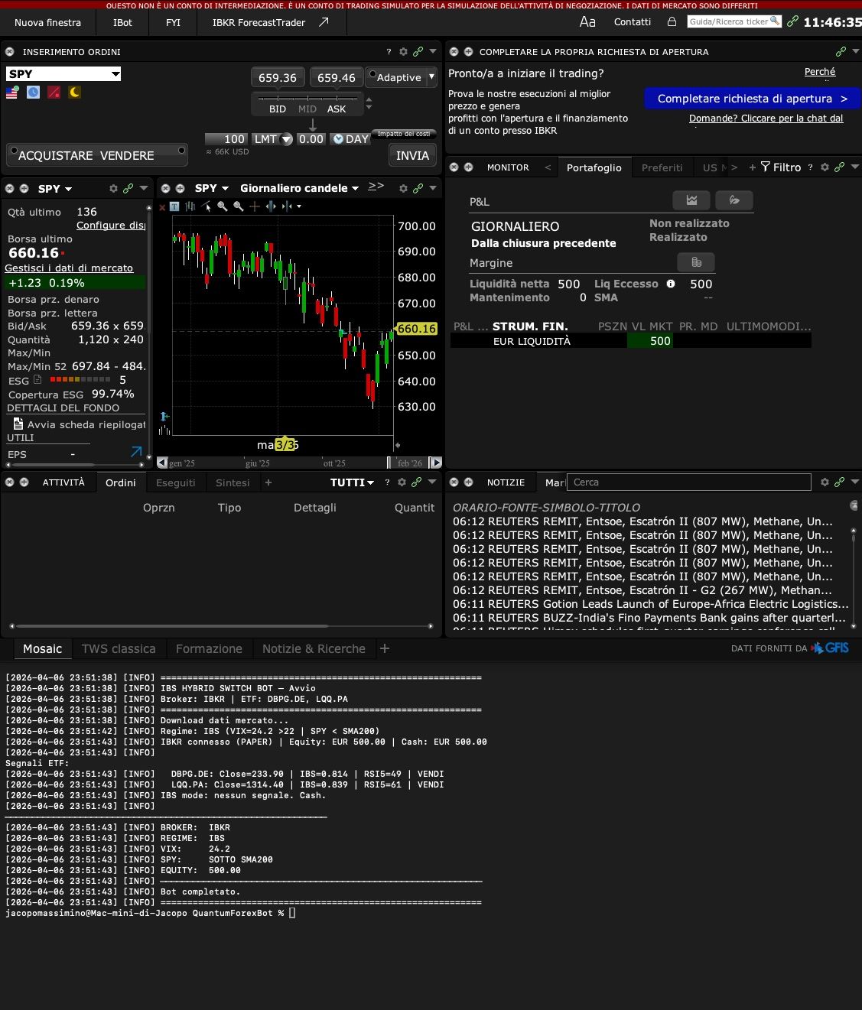This screenshot has width=862, height=1010.
Task: Open Order Entry panel settings gear
Action: 403,52
